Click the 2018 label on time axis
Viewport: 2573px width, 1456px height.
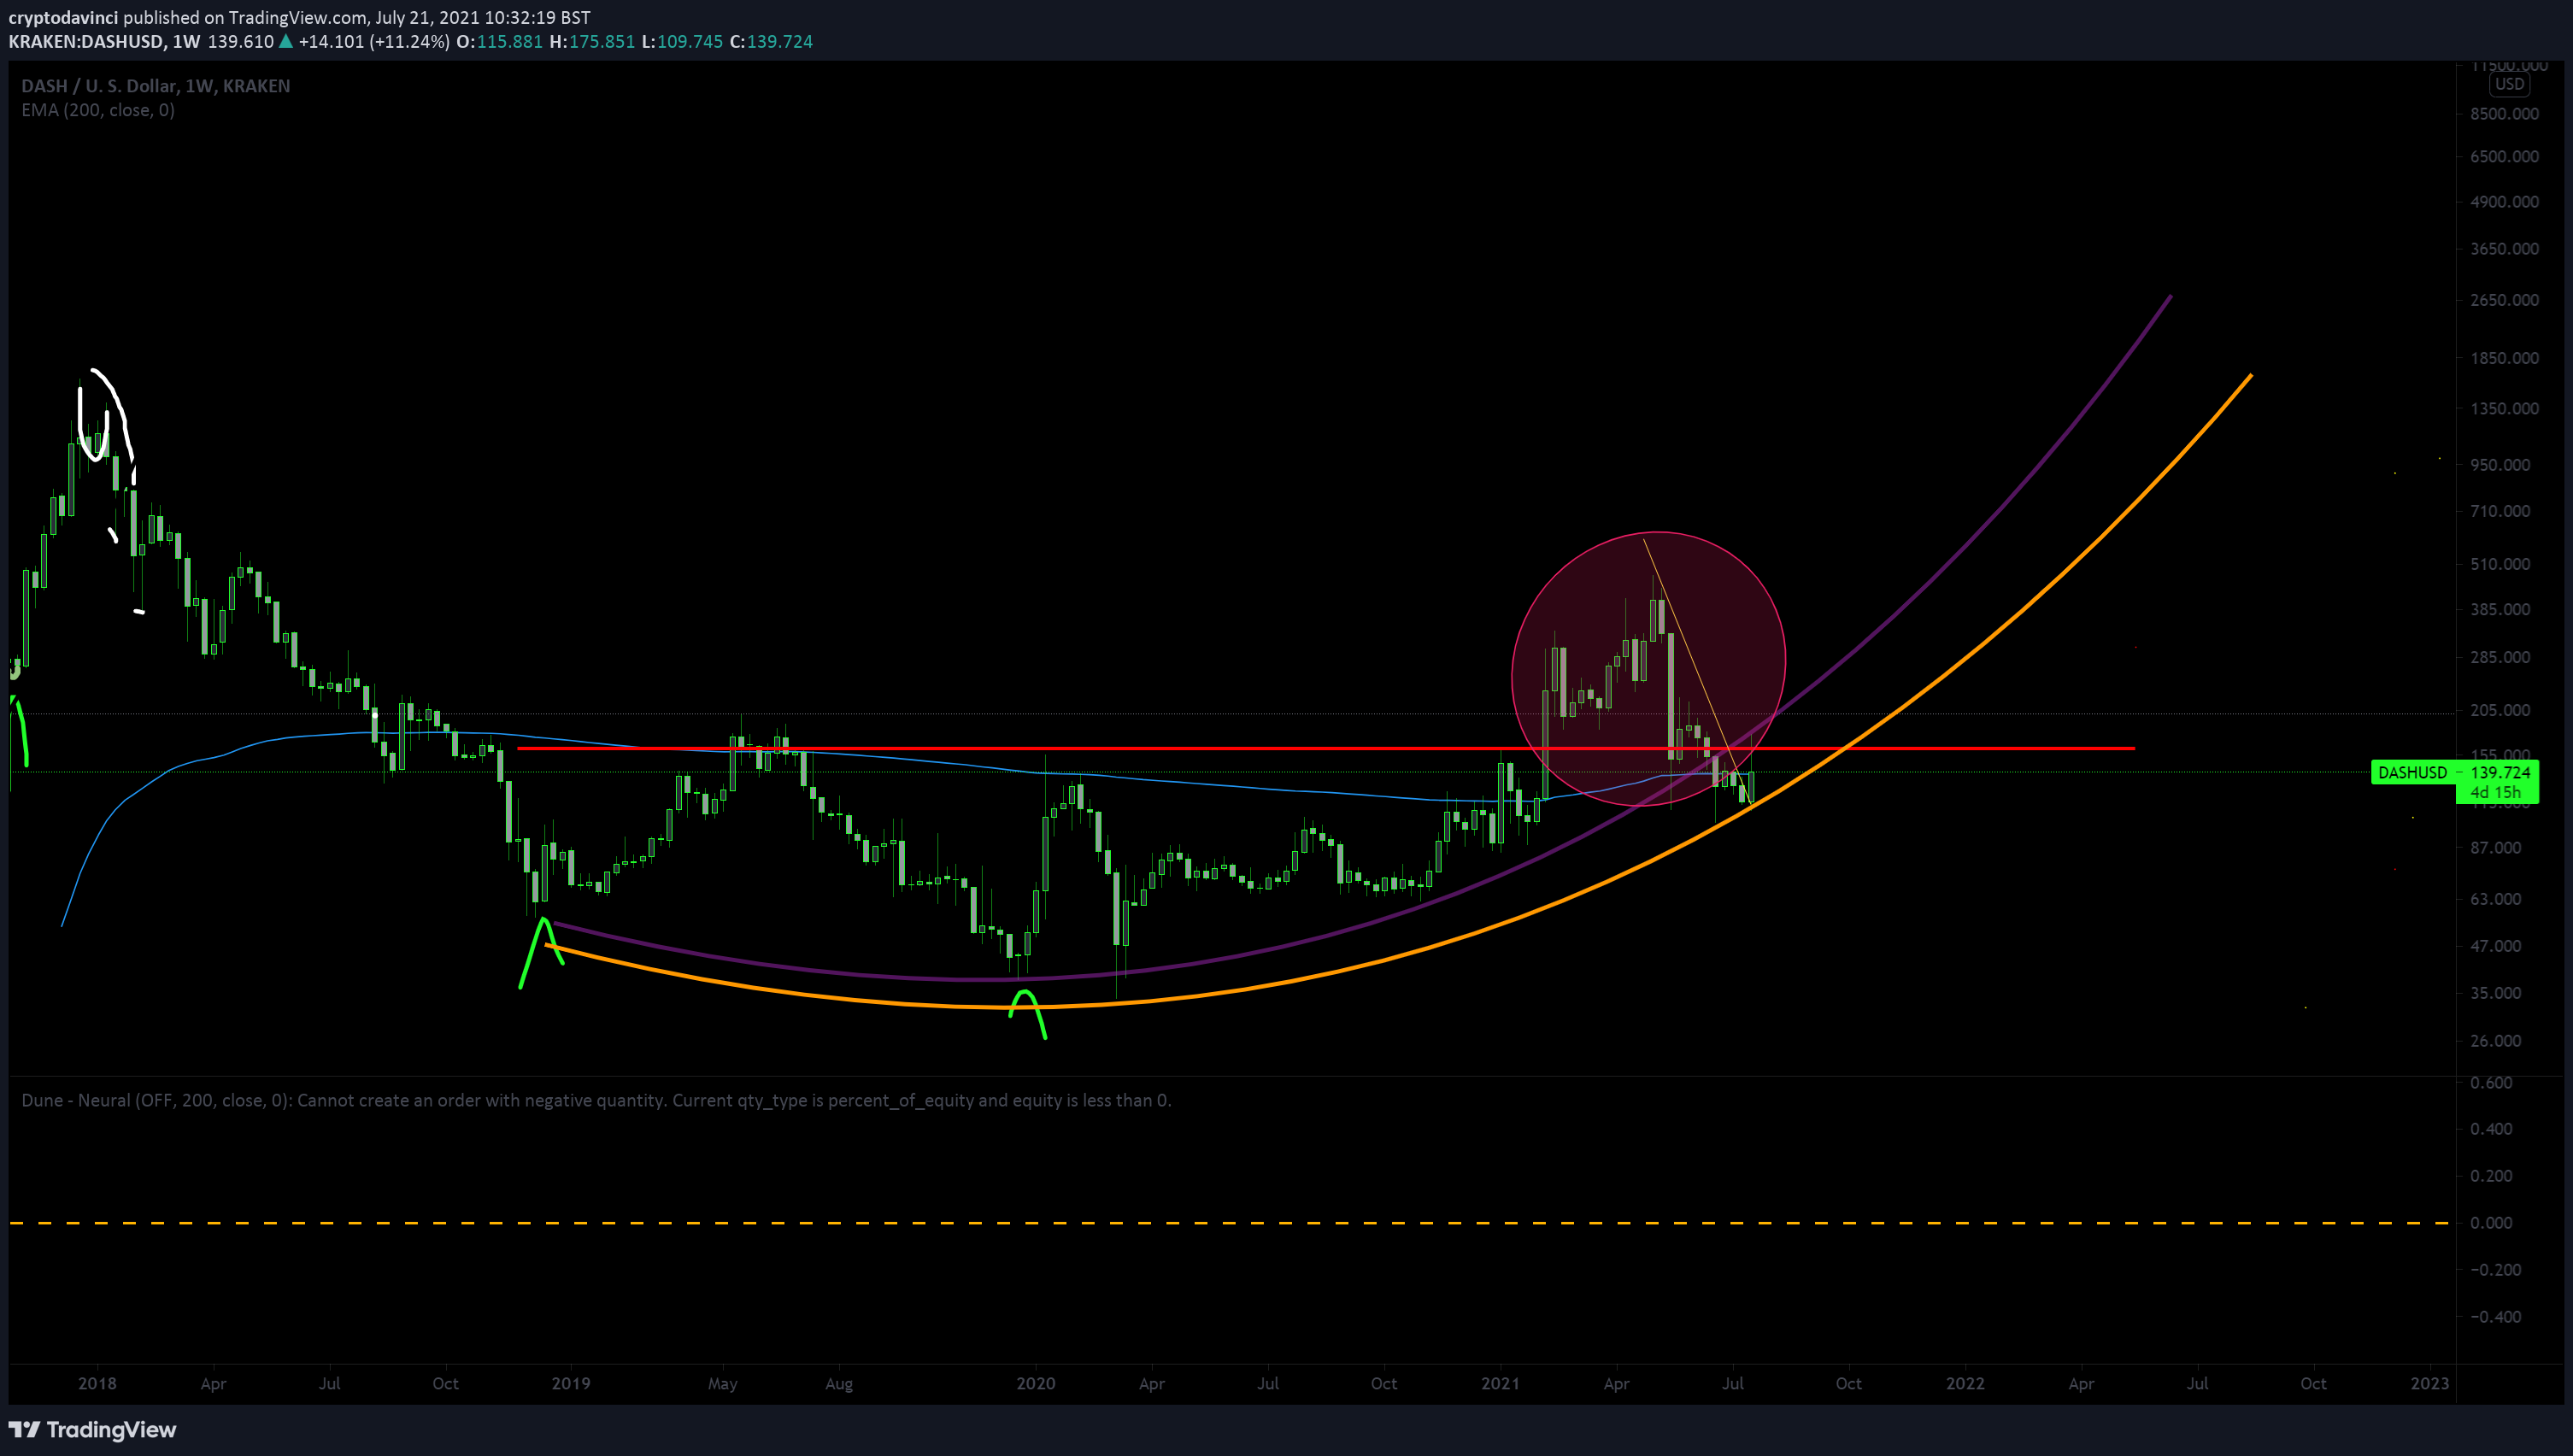97,1383
